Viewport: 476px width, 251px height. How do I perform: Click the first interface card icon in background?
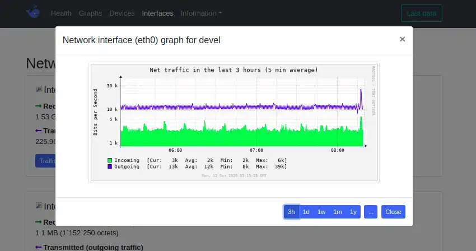click(x=39, y=89)
